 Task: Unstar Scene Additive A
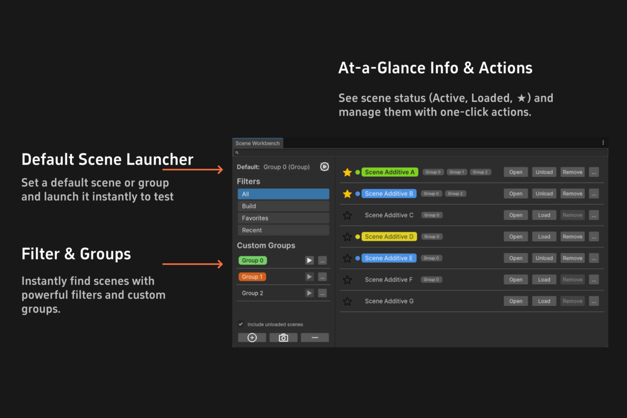[347, 171]
